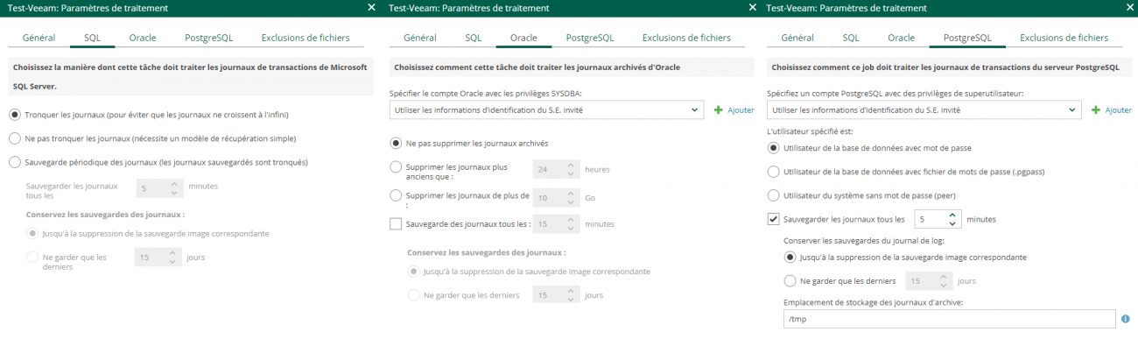The image size is (1138, 339).
Task: Uncheck PostgreSQL 'Sauvegarder les journaux tous les'
Action: (773, 219)
